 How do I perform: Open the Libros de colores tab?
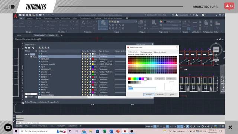160,52
